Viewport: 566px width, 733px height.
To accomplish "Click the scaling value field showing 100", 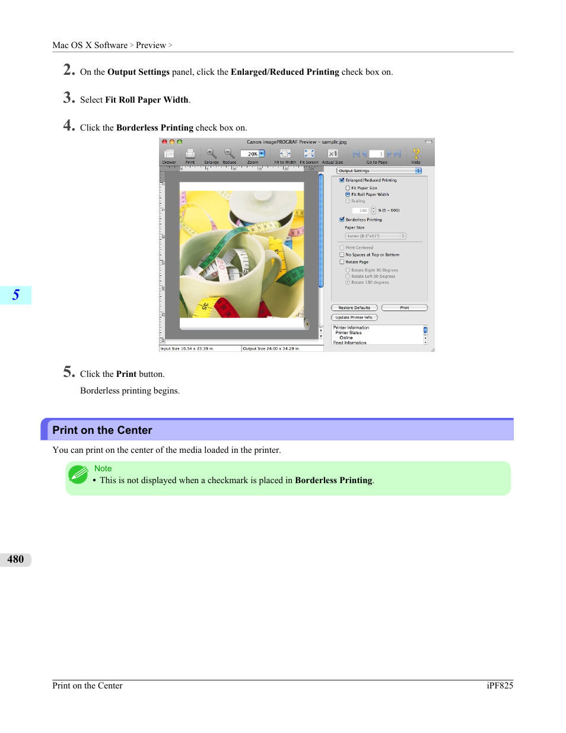I will coord(361,210).
